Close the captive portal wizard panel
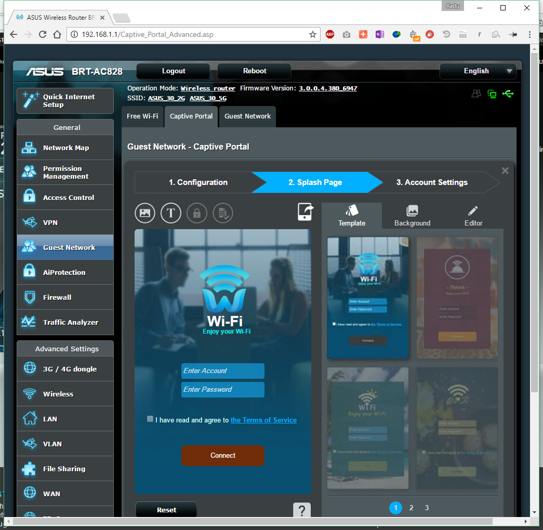This screenshot has height=530, width=543. tap(505, 170)
